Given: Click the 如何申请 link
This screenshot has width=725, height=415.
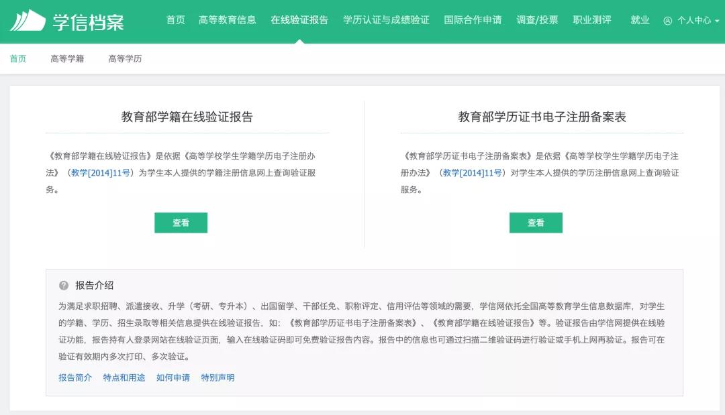Looking at the screenshot, I should (173, 377).
